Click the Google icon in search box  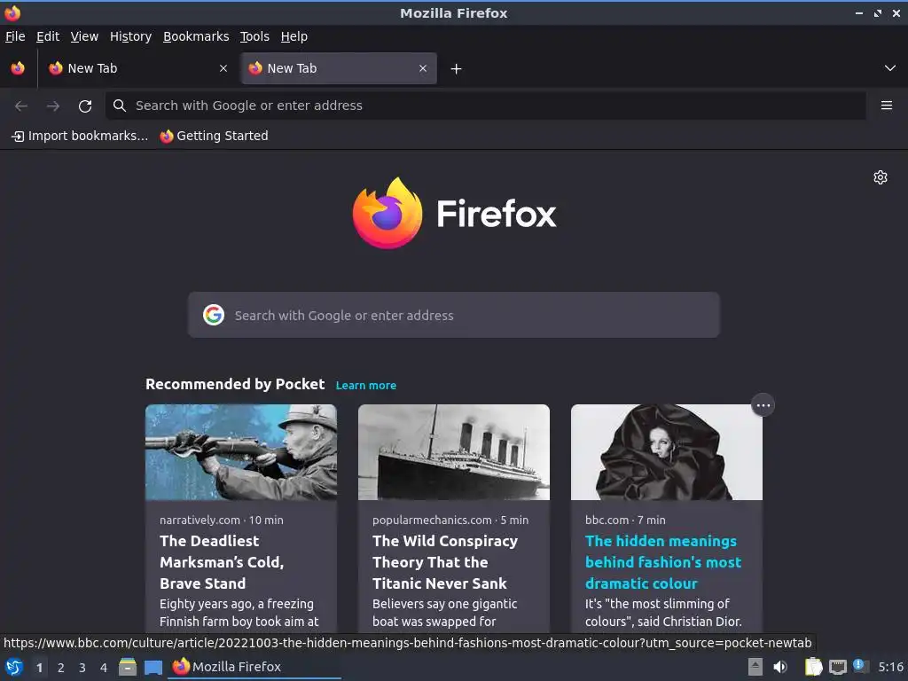[214, 315]
